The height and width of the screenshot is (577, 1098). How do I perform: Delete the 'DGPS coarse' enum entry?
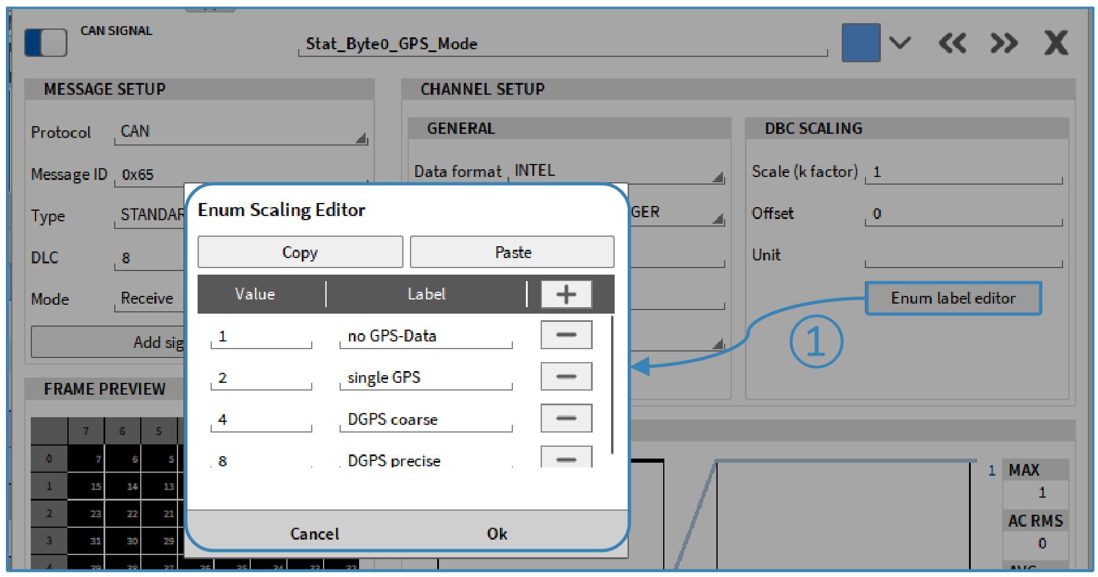[566, 418]
